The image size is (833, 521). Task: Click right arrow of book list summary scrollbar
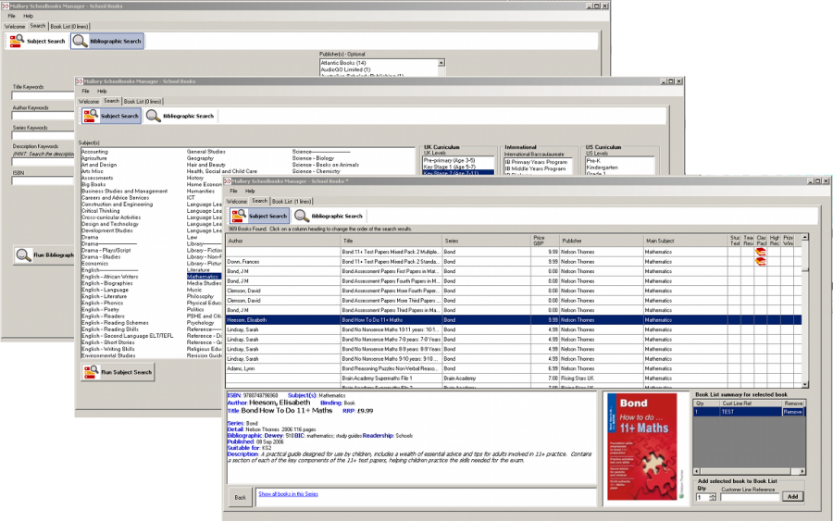(x=802, y=471)
